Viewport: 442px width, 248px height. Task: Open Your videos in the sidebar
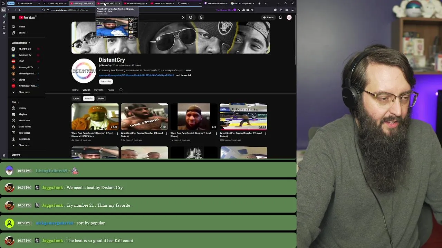click(24, 133)
